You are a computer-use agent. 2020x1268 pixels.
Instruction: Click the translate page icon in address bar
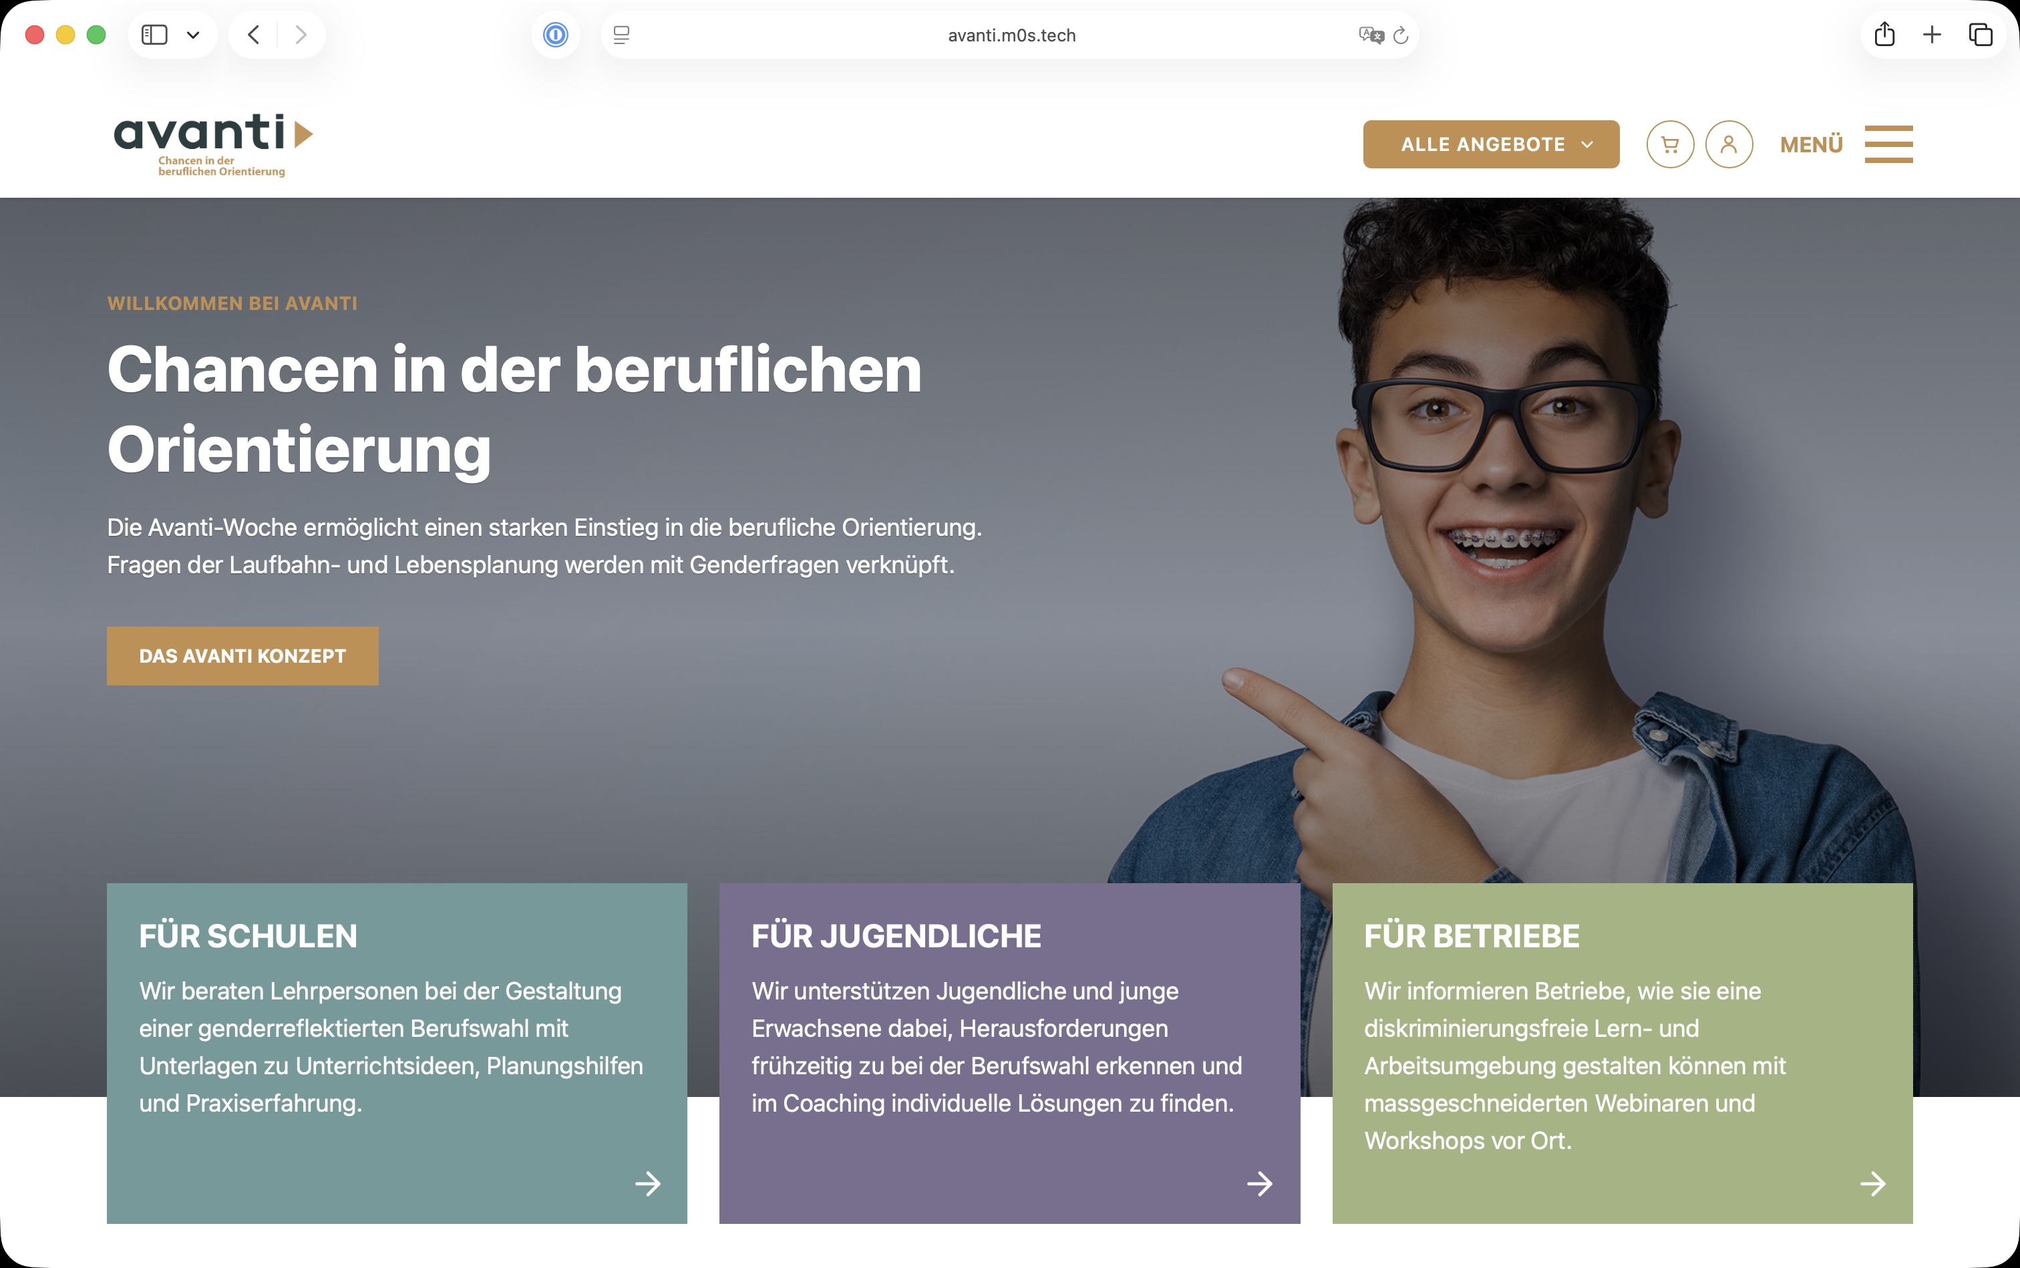click(1371, 34)
